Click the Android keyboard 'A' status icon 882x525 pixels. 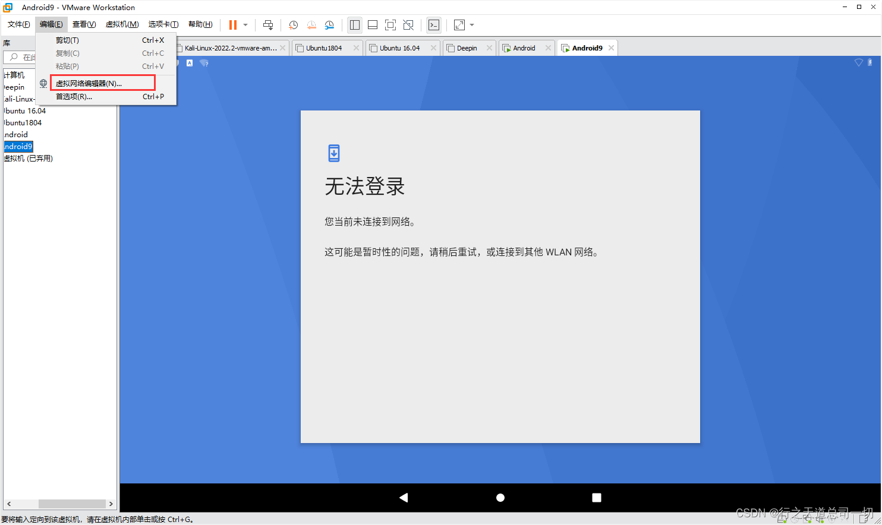190,63
